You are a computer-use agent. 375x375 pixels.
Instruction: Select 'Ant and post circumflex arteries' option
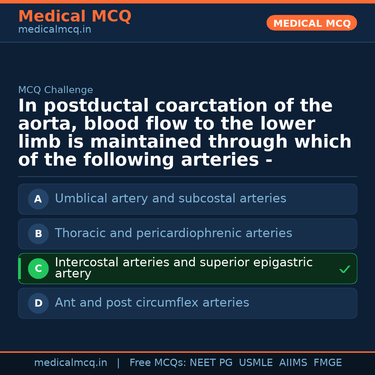click(152, 303)
